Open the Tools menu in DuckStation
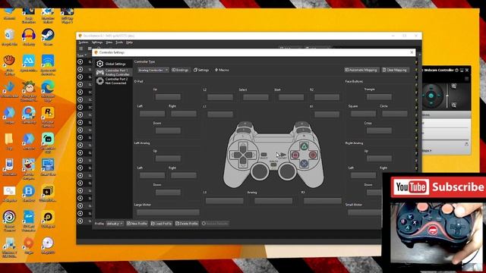Screen dimensions: 486x273 [119, 42]
